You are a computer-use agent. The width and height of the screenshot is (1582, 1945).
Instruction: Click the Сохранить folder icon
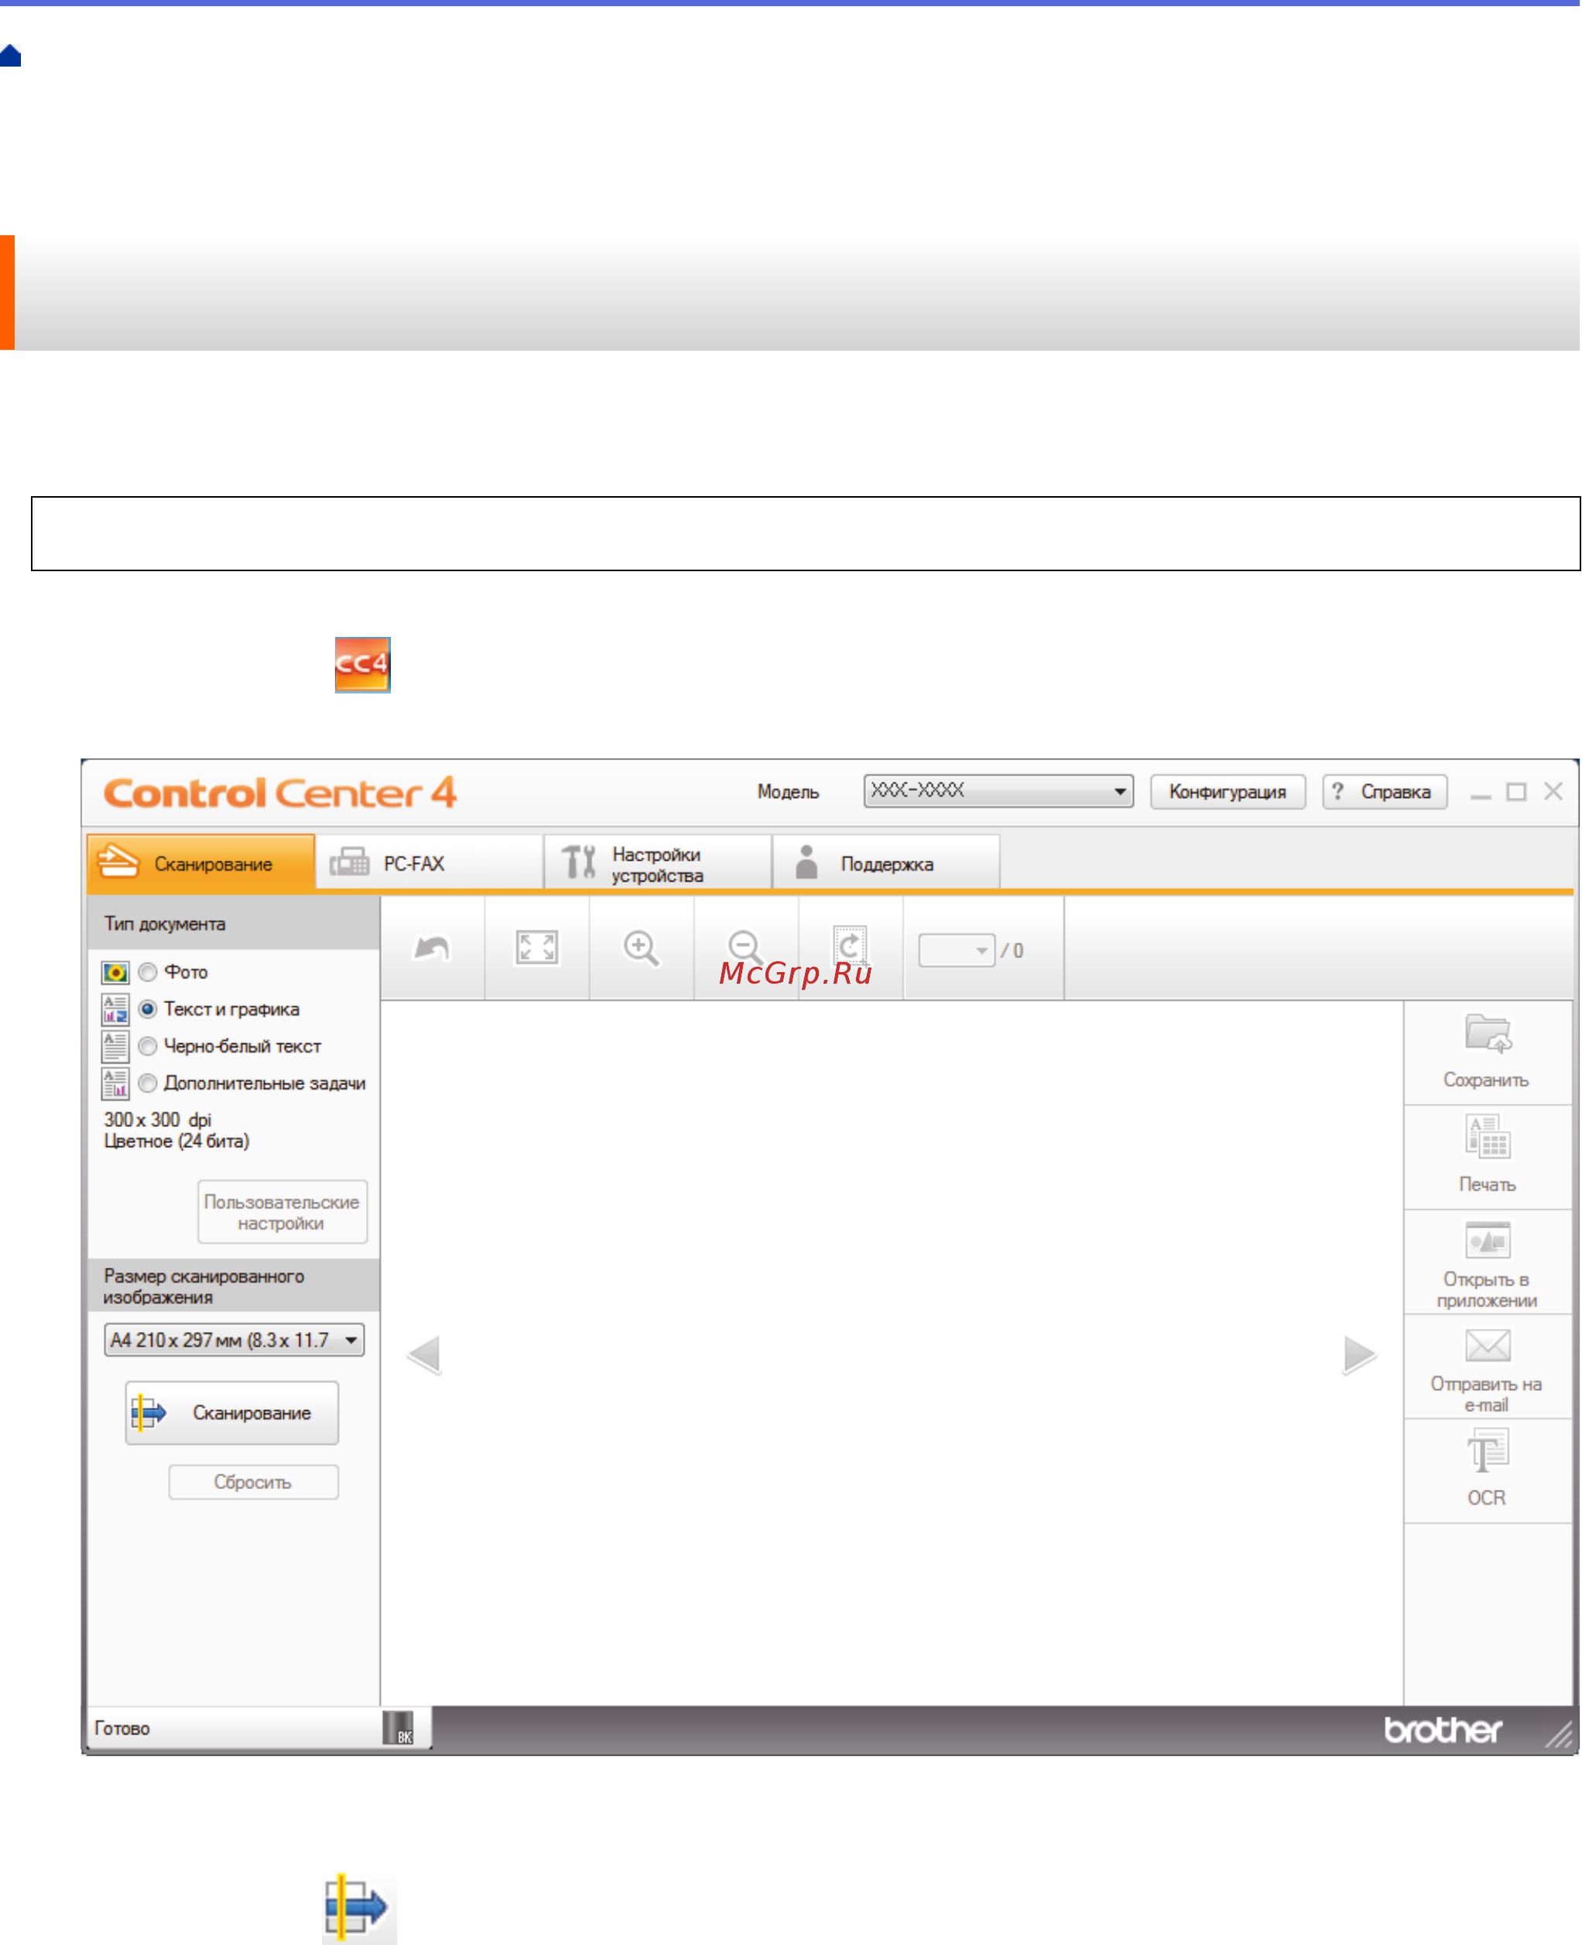point(1488,1033)
